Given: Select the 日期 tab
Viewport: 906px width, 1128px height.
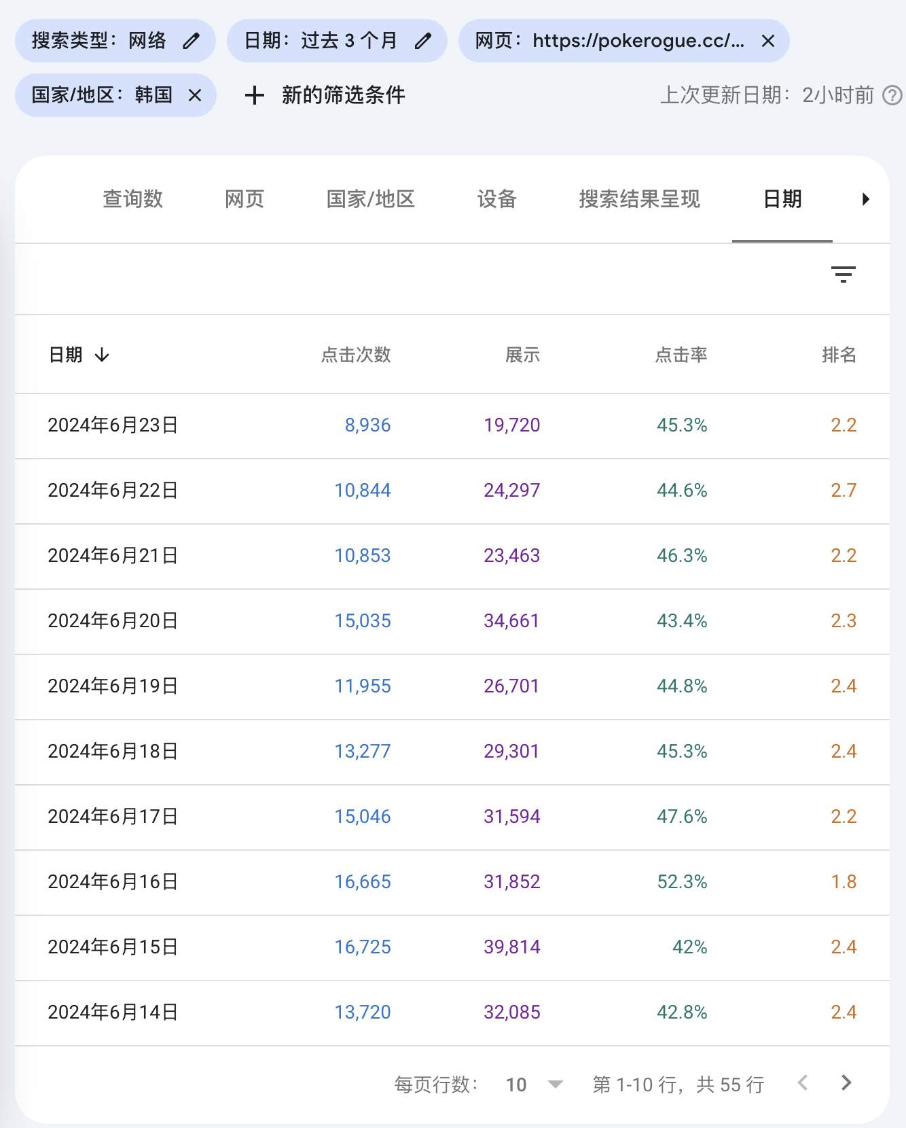Looking at the screenshot, I should [x=782, y=199].
